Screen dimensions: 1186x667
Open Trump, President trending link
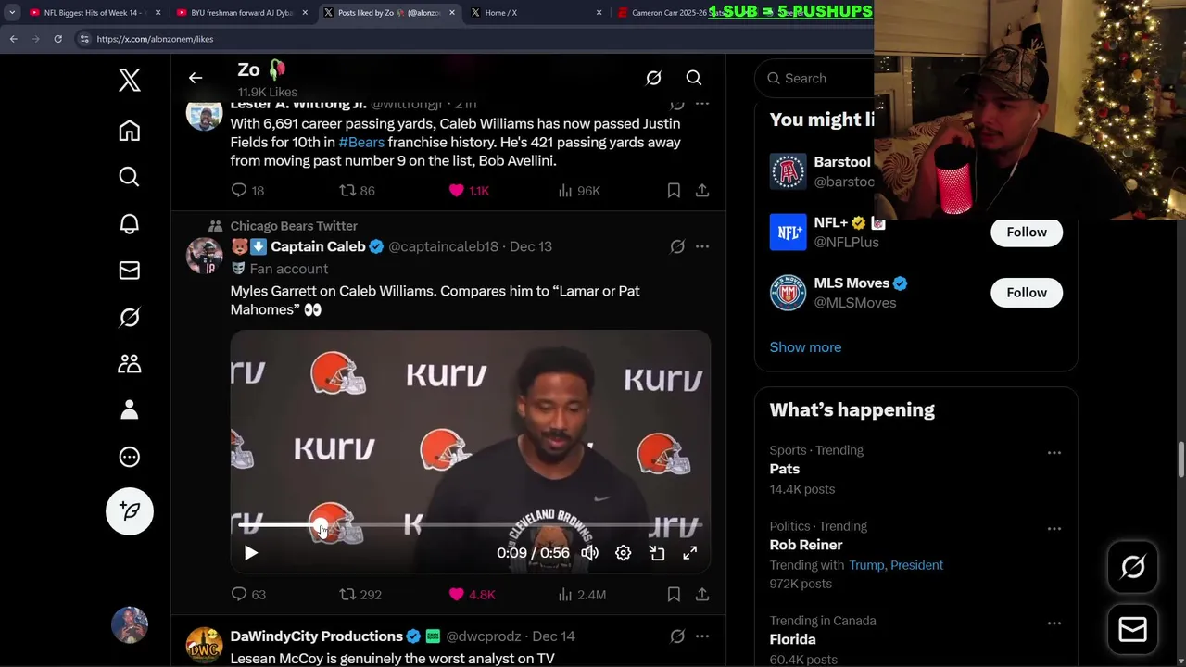pyautogui.click(x=896, y=565)
